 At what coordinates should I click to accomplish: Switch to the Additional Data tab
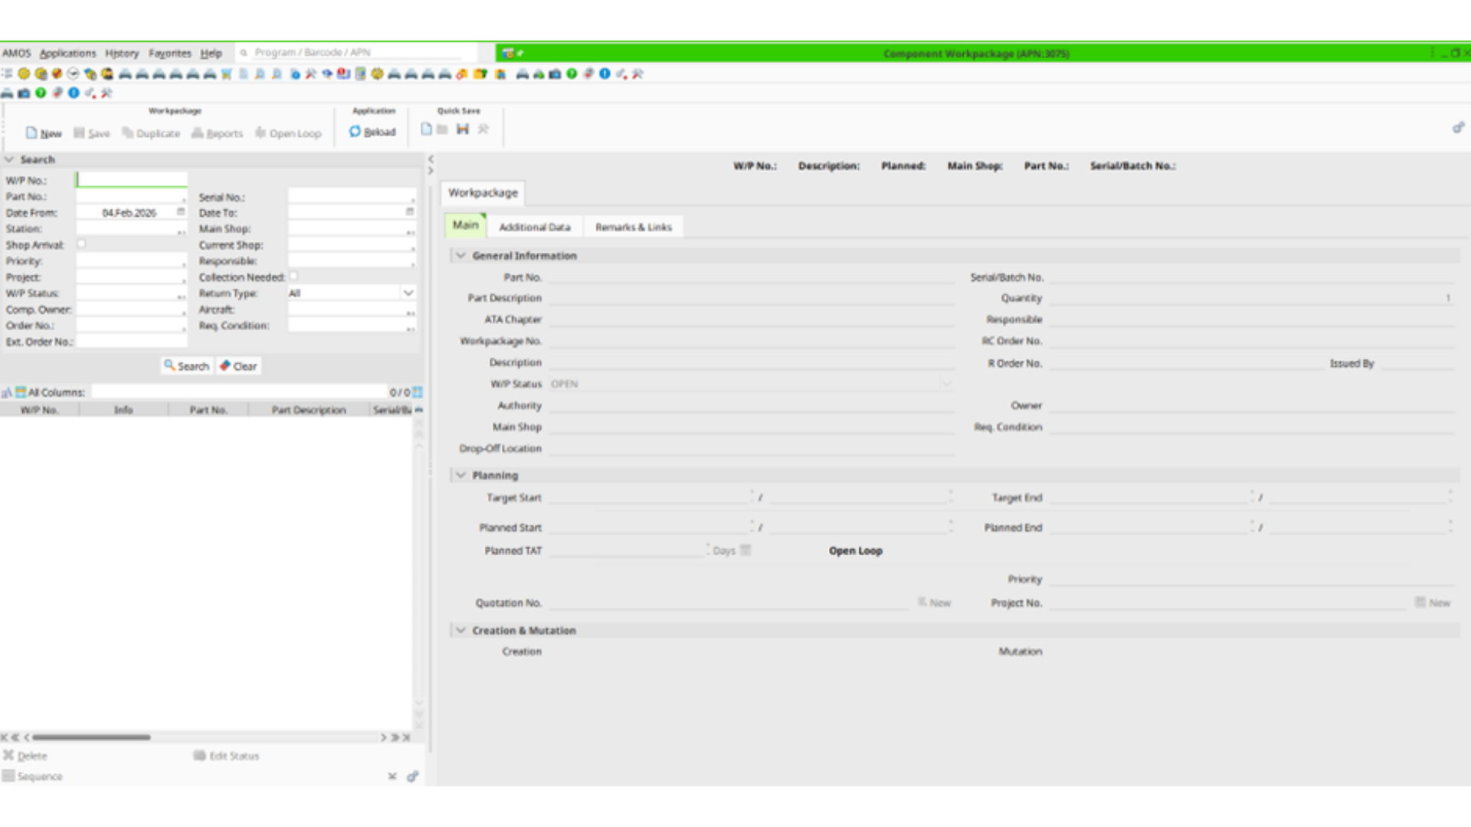point(534,227)
